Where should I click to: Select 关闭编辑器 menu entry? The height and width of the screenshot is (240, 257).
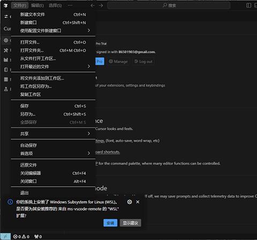pyautogui.click(x=53, y=173)
